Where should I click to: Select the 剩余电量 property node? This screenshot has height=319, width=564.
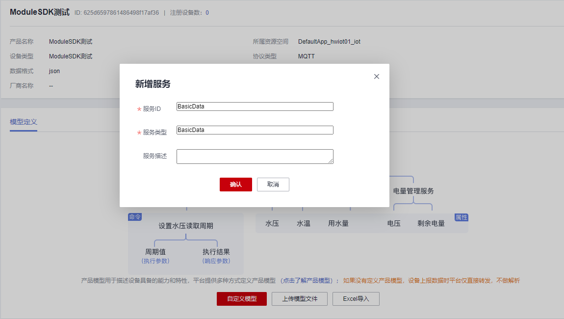point(430,223)
